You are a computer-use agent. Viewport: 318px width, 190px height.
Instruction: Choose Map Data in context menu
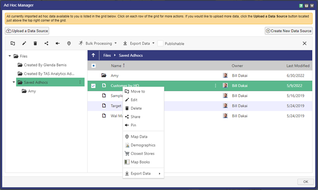(x=143, y=137)
